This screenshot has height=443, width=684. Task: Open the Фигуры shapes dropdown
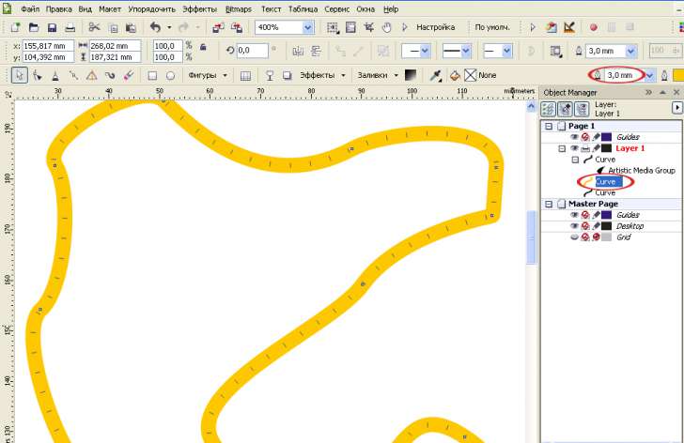tap(208, 75)
